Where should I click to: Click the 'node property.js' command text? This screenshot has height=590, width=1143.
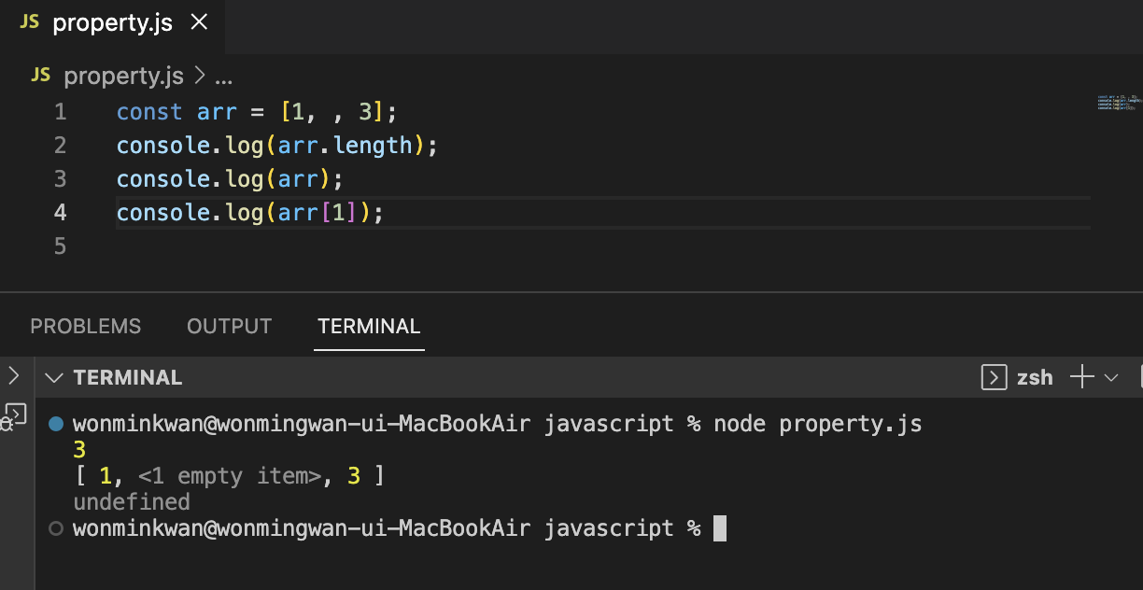point(818,424)
